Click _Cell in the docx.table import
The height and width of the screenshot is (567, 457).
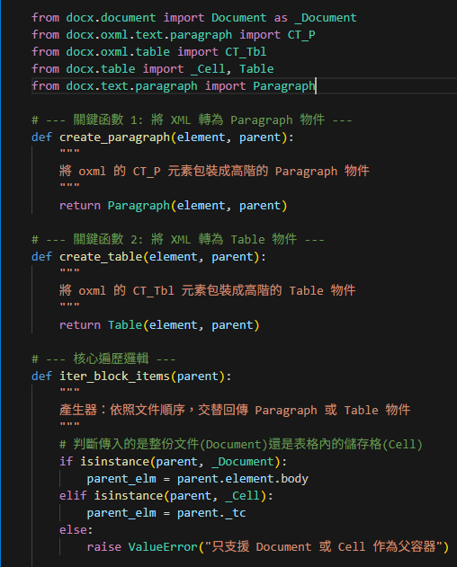tap(208, 68)
